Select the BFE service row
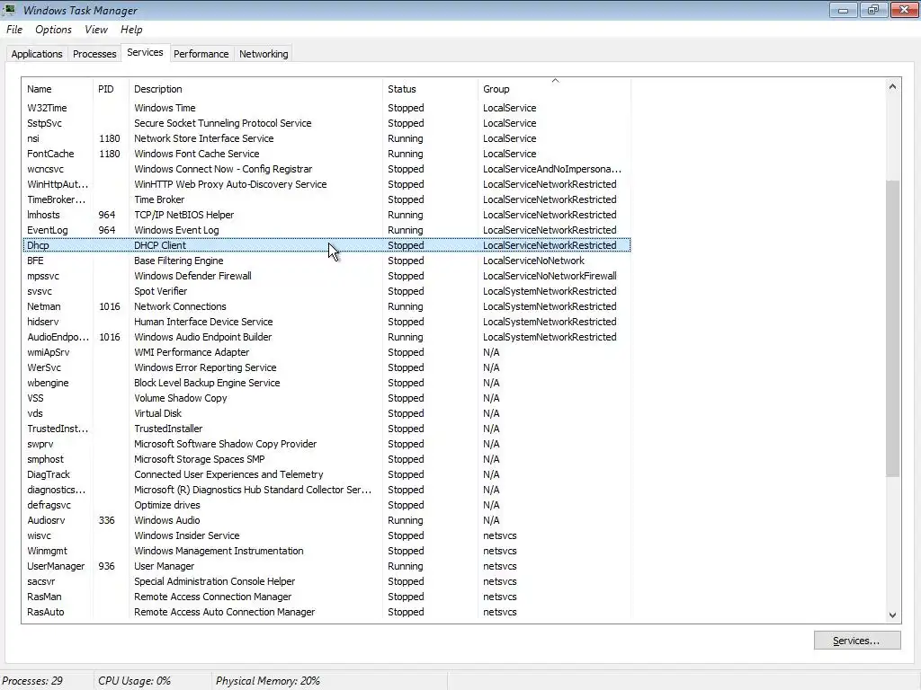This screenshot has width=921, height=690. tap(326, 261)
